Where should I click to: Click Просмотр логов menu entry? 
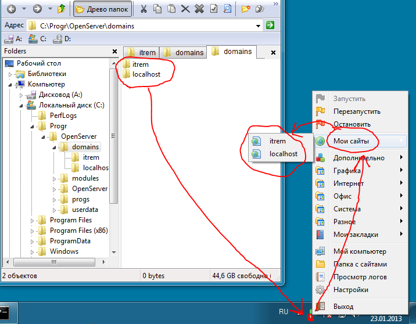click(x=360, y=277)
